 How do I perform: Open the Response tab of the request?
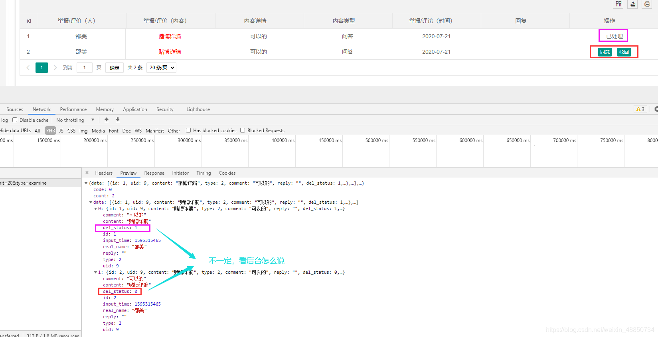(x=154, y=173)
